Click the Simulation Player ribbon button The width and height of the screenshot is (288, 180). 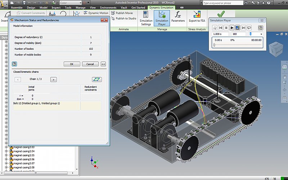point(162,18)
